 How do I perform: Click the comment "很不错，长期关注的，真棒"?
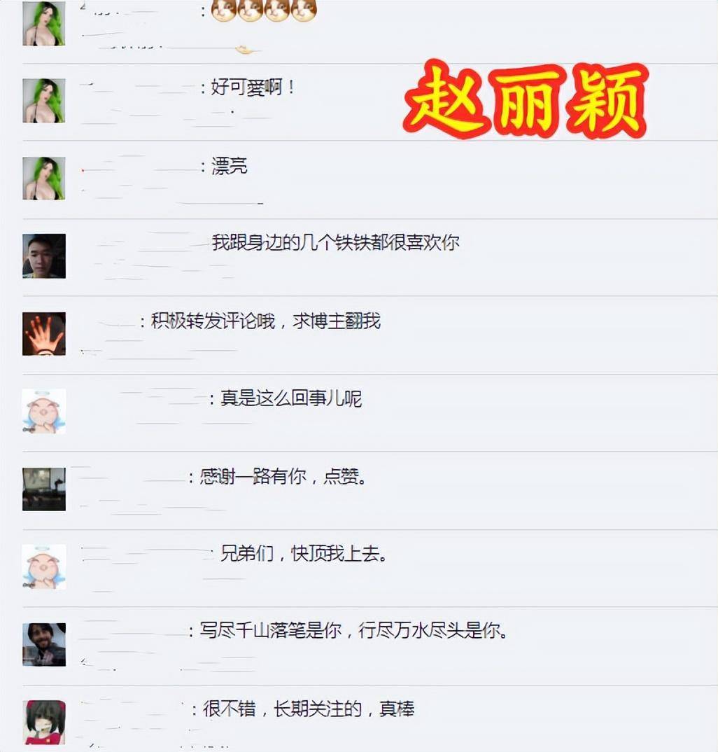pos(309,709)
